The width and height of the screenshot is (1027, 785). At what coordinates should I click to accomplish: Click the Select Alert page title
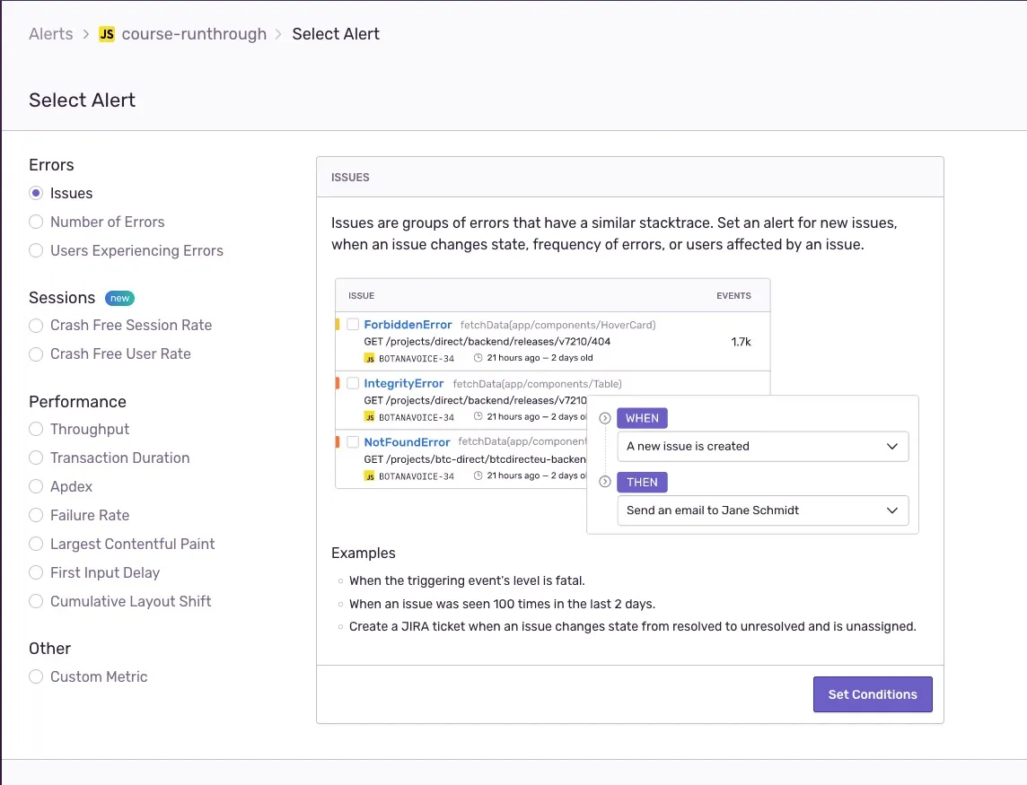(x=83, y=100)
